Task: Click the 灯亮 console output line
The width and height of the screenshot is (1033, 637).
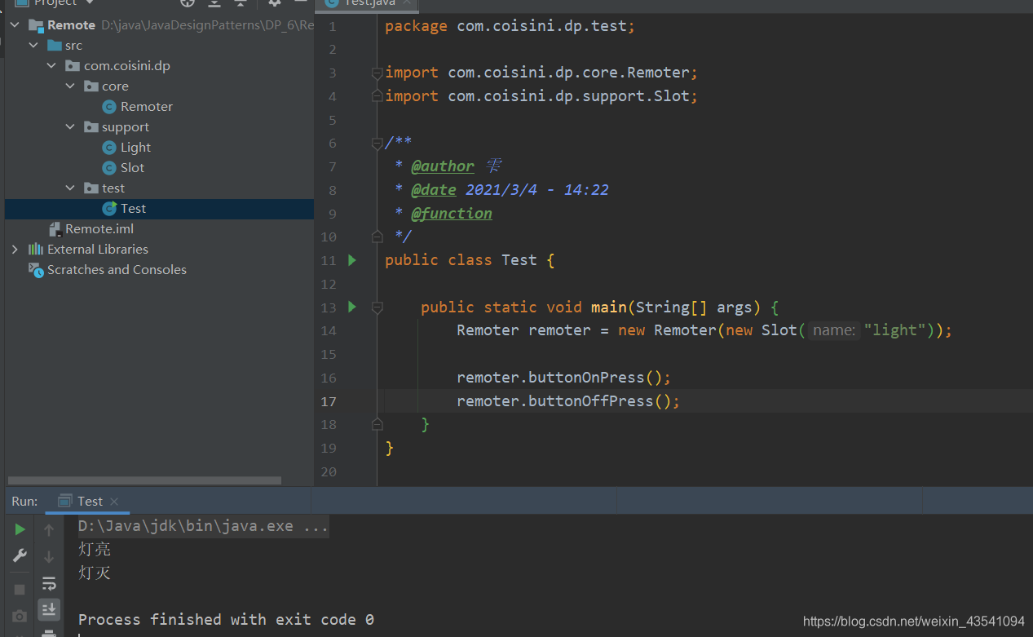Action: [95, 550]
